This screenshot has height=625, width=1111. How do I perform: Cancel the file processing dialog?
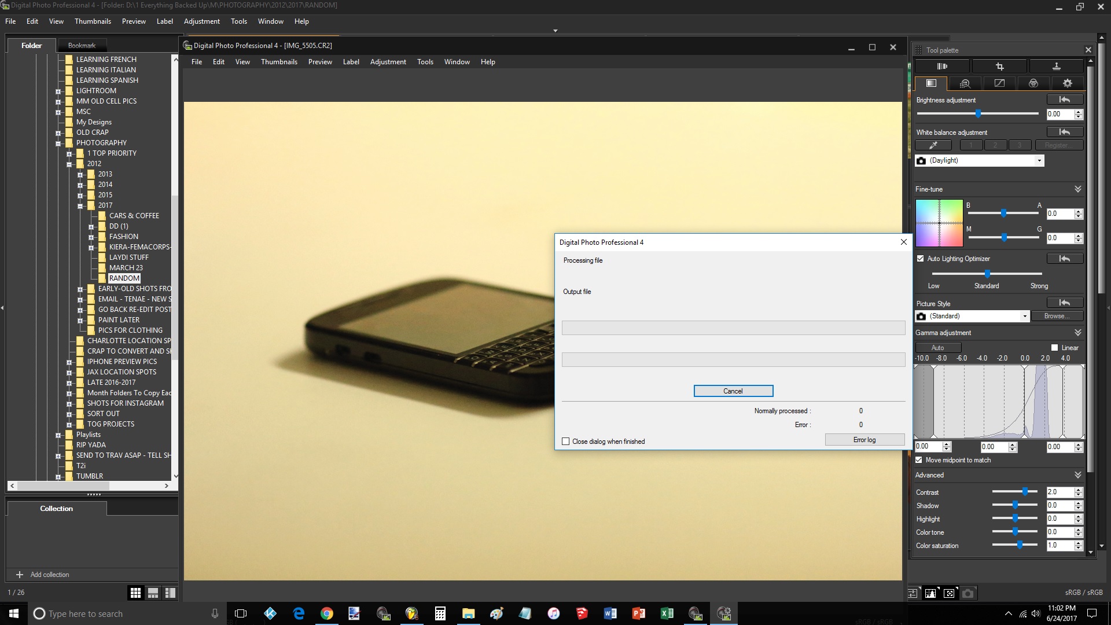[x=733, y=391]
